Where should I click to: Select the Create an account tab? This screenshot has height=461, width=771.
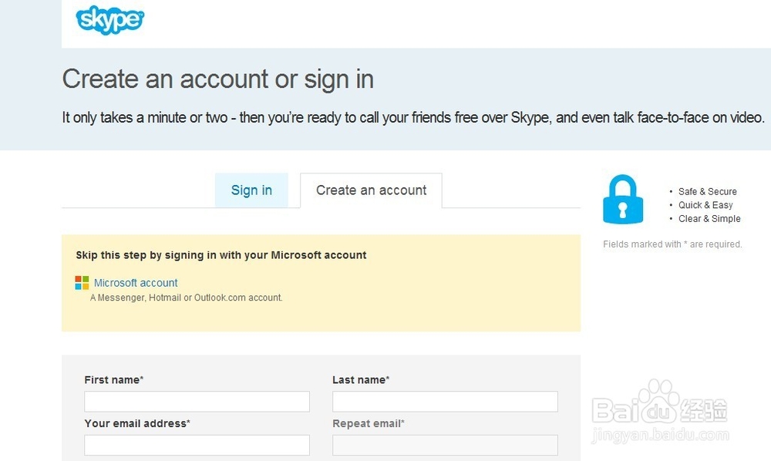(x=371, y=190)
